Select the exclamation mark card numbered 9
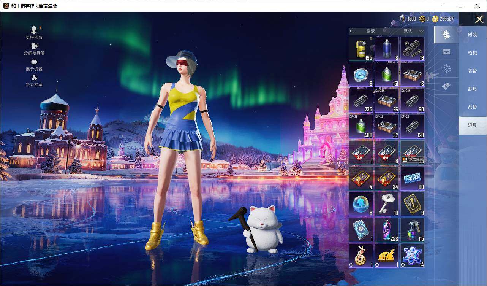The height and width of the screenshot is (286, 487). coord(413,204)
